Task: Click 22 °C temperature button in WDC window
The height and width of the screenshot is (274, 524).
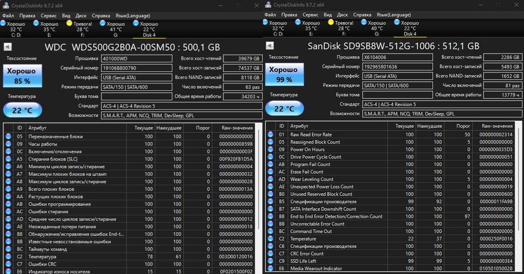Action: click(23, 110)
